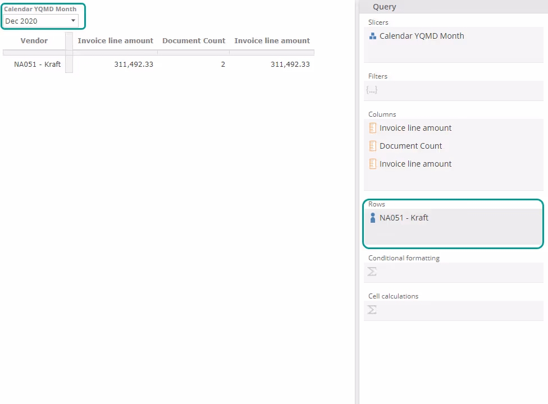
Task: Click the narrow grey handle right of Vendor header
Action: click(x=69, y=52)
